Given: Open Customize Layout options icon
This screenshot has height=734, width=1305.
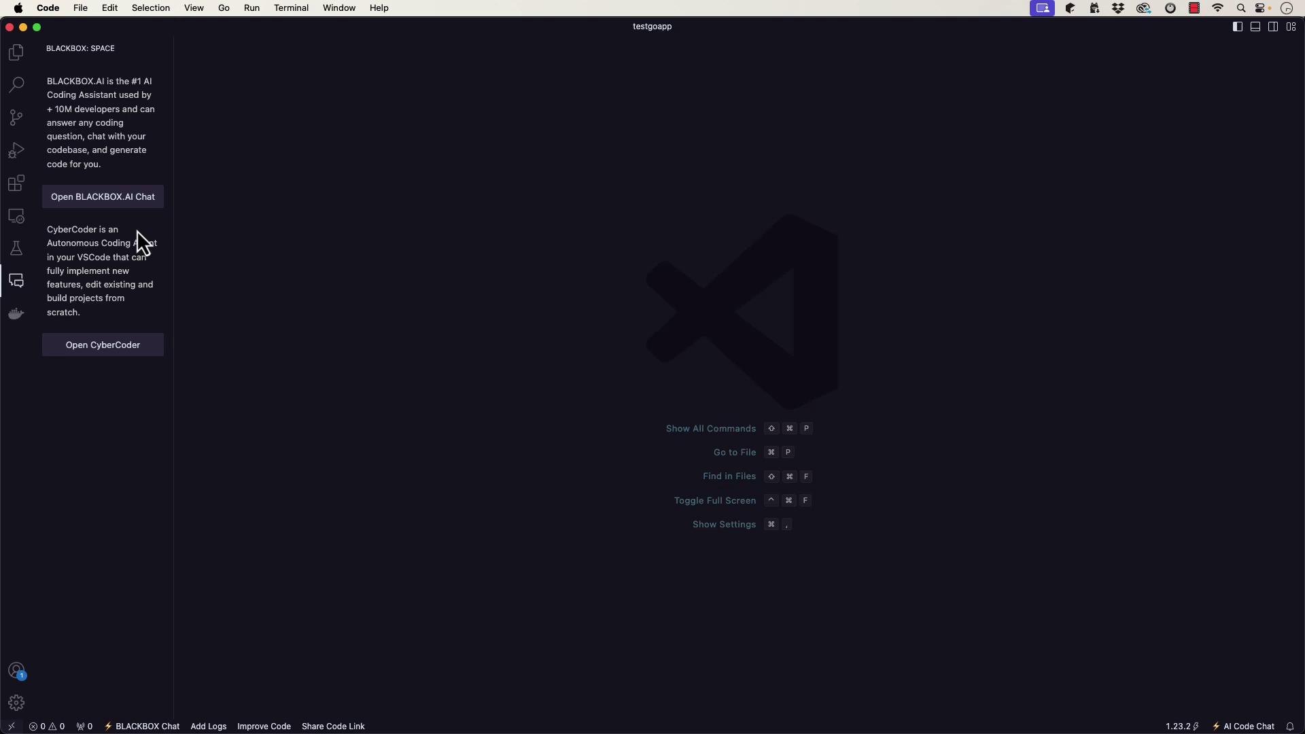Looking at the screenshot, I should click(x=1291, y=27).
